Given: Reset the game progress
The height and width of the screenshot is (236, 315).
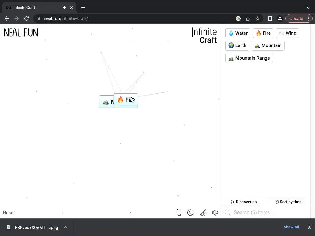Looking at the screenshot, I should click(9, 213).
